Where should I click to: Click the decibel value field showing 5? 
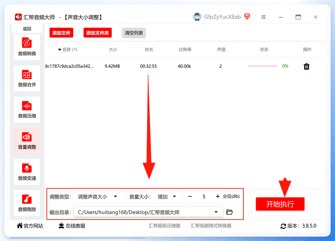[204, 197]
